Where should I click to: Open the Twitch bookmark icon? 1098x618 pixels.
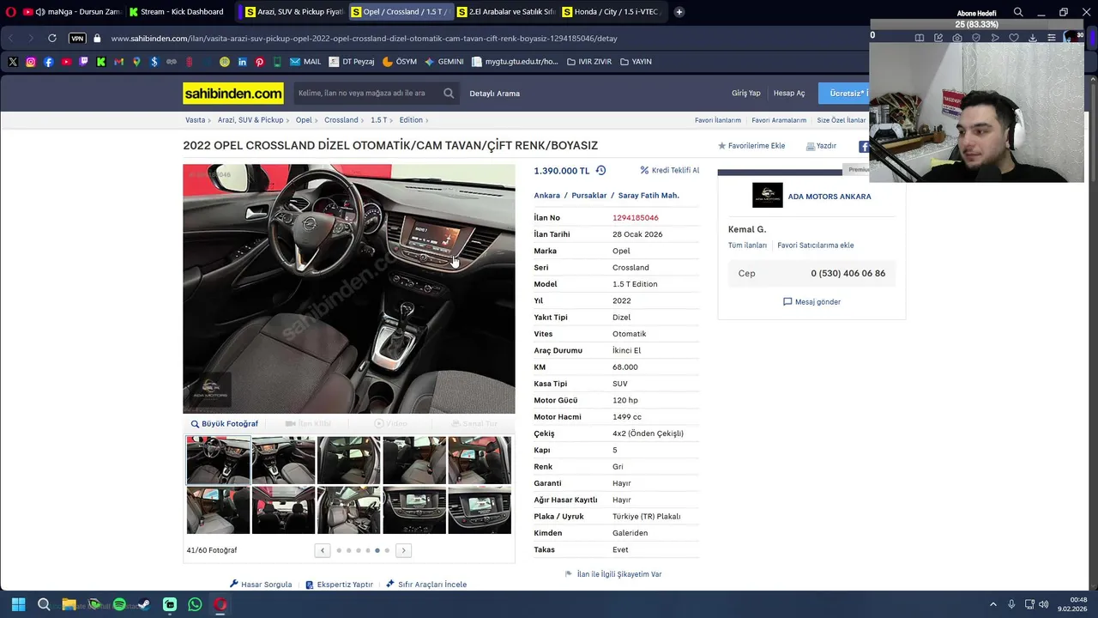(83, 62)
